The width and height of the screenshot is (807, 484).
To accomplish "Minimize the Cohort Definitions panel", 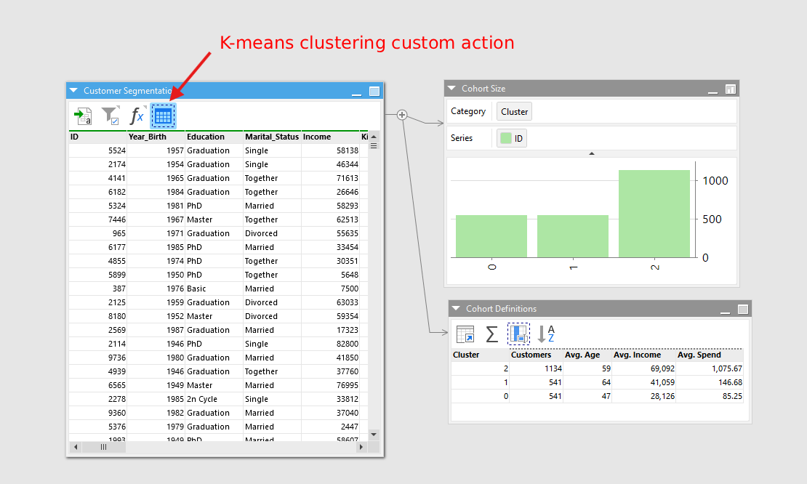I will point(725,312).
